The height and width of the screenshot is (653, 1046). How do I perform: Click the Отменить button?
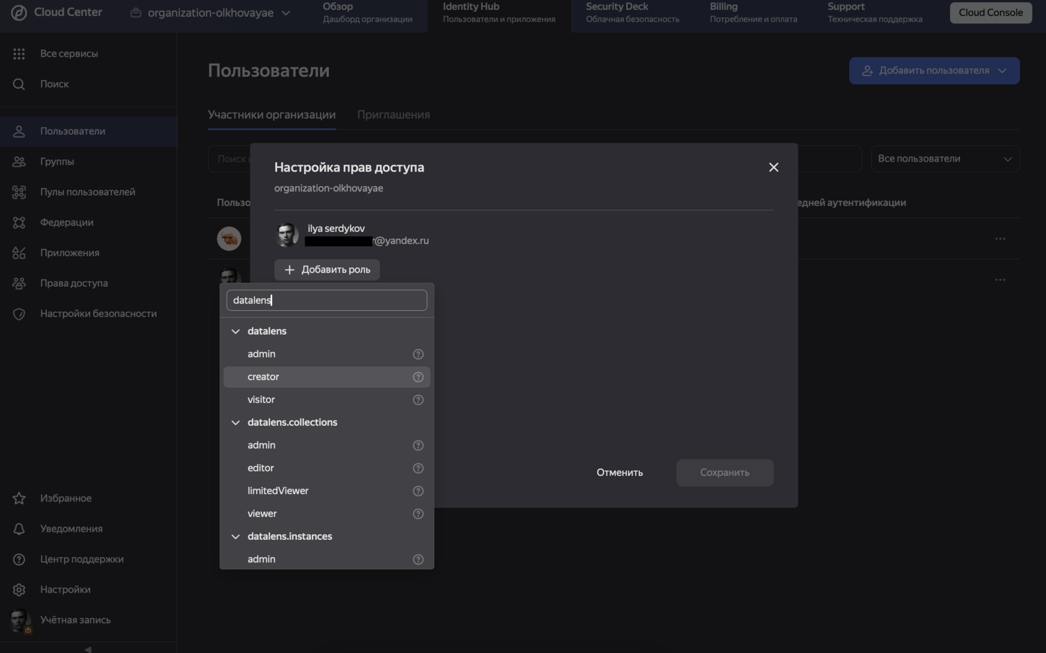coord(620,473)
